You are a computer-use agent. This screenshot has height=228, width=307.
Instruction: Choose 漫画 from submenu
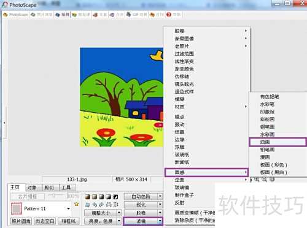pos(265,157)
